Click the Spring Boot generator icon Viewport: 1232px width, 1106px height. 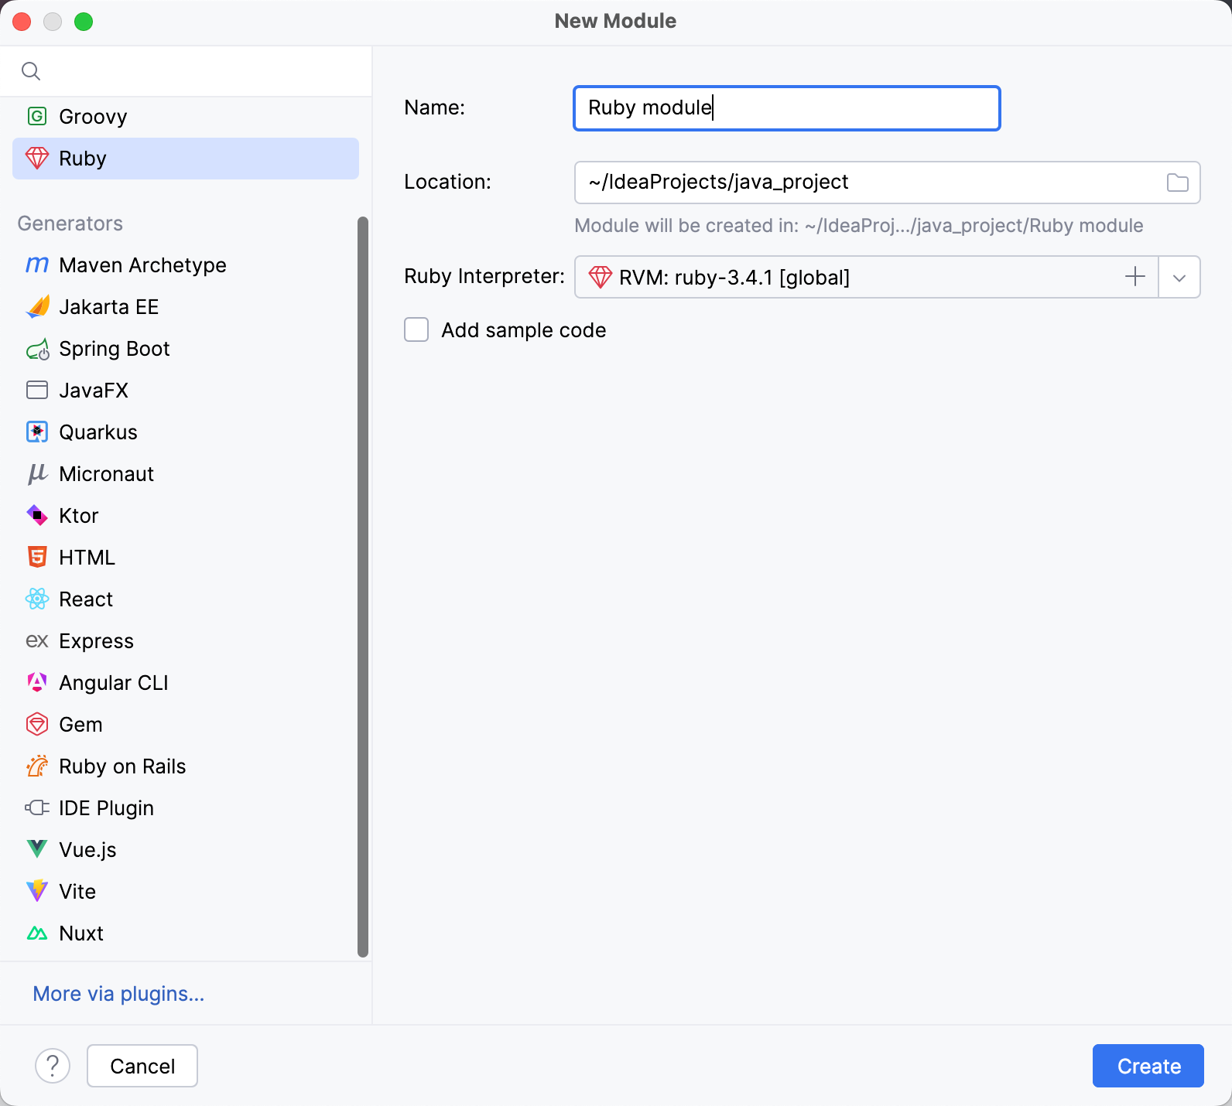point(37,350)
